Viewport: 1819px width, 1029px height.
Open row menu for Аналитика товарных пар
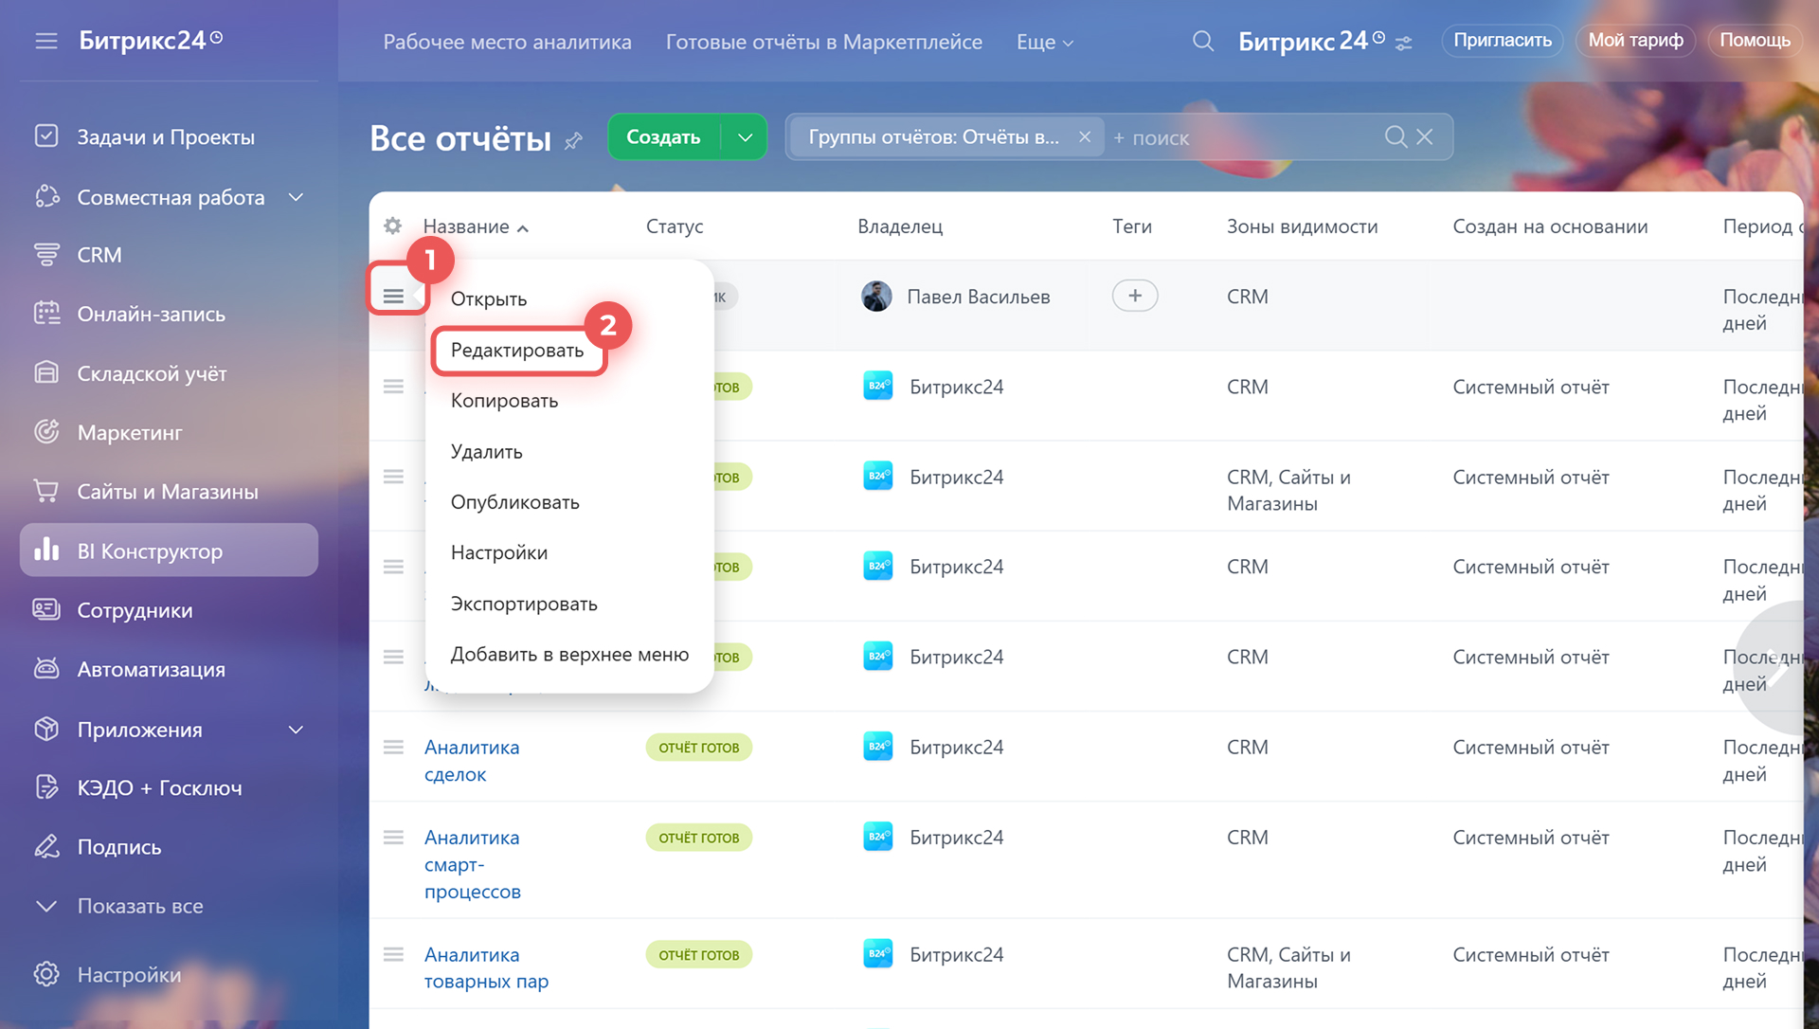click(x=393, y=954)
